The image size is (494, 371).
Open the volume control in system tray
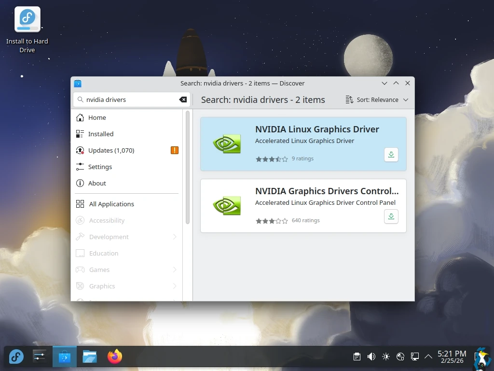click(x=371, y=357)
